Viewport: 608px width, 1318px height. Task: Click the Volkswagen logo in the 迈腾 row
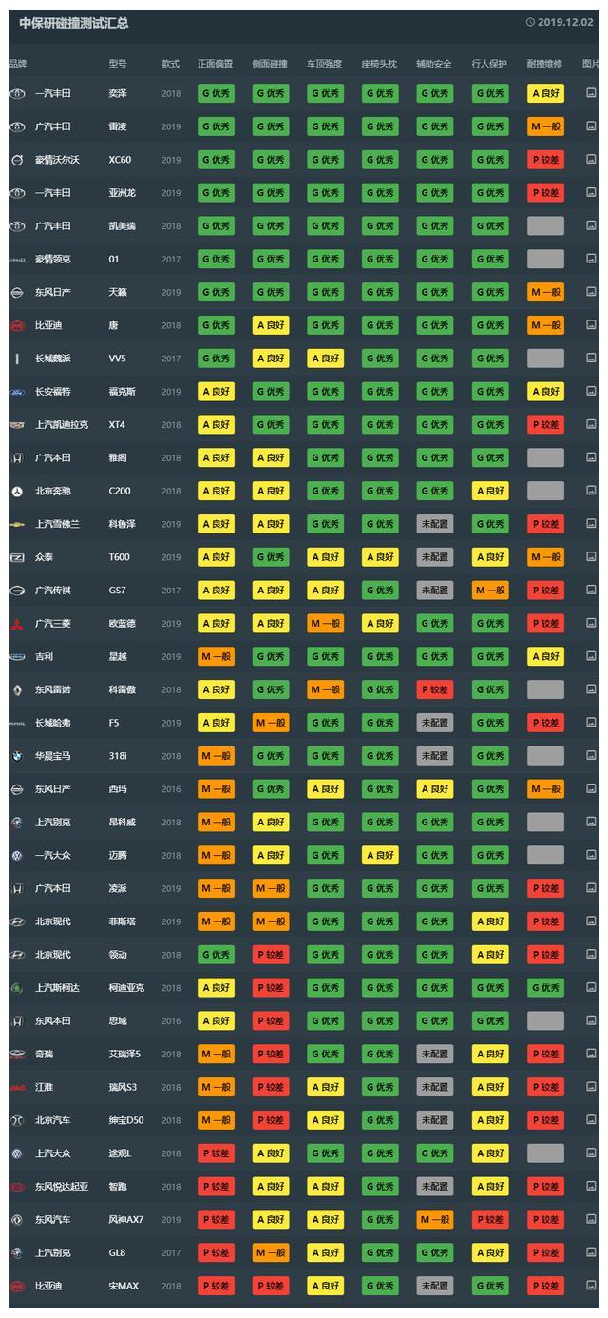click(x=17, y=855)
